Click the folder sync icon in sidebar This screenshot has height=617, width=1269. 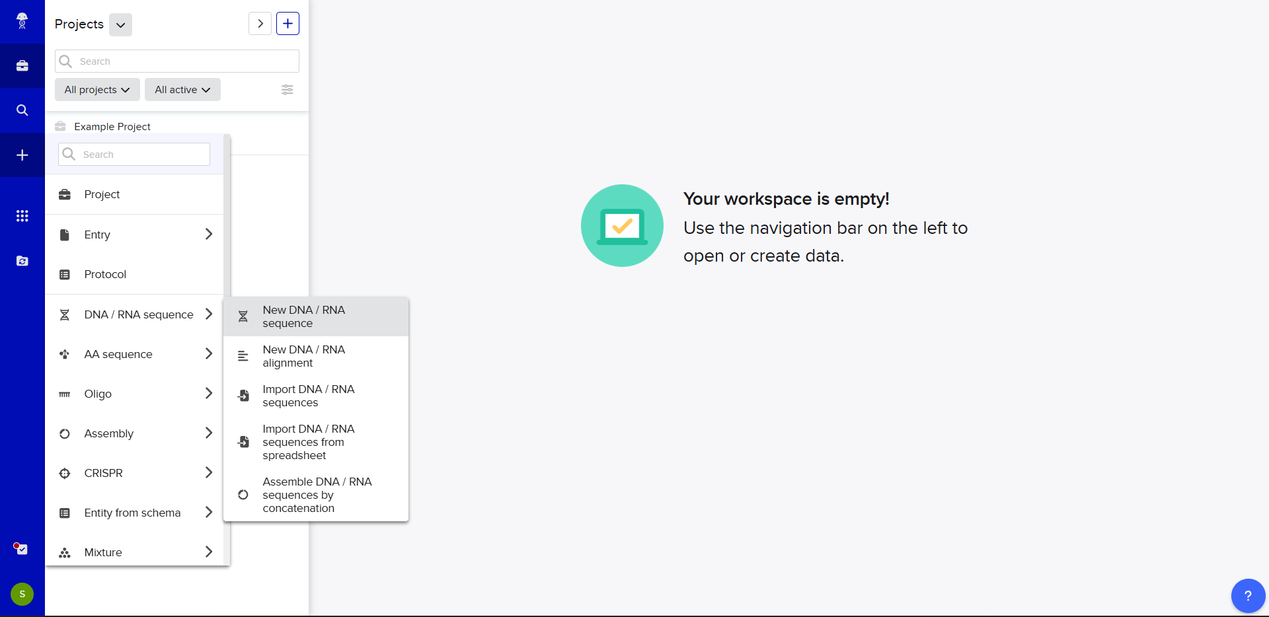click(22, 261)
